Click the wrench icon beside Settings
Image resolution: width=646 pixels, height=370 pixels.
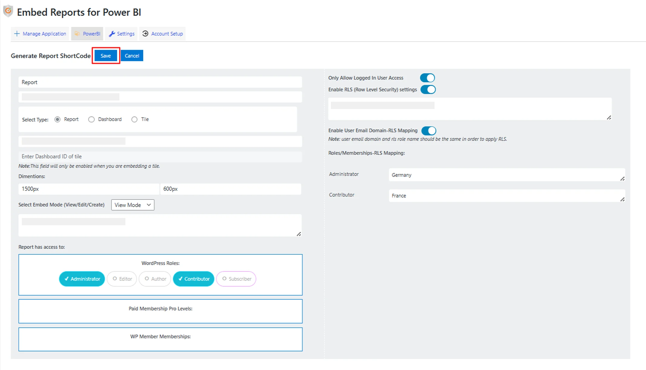click(112, 34)
